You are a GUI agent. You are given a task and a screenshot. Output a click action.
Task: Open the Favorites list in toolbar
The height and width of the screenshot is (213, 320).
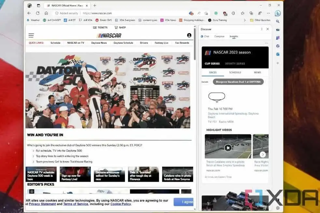pos(243,13)
